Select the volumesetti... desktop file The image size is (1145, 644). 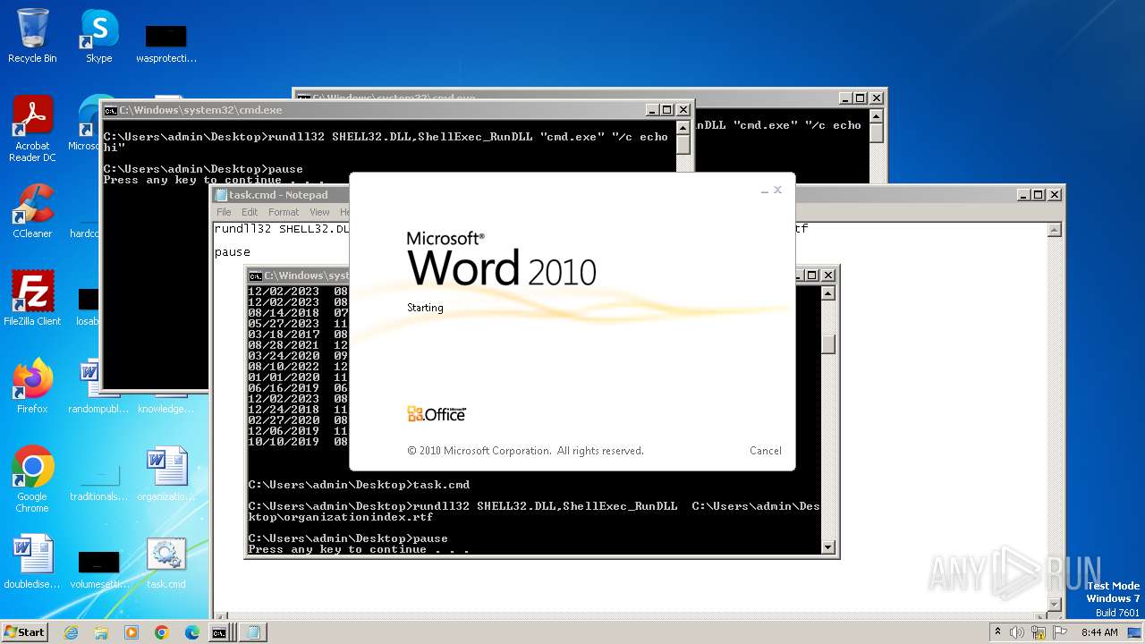(98, 571)
